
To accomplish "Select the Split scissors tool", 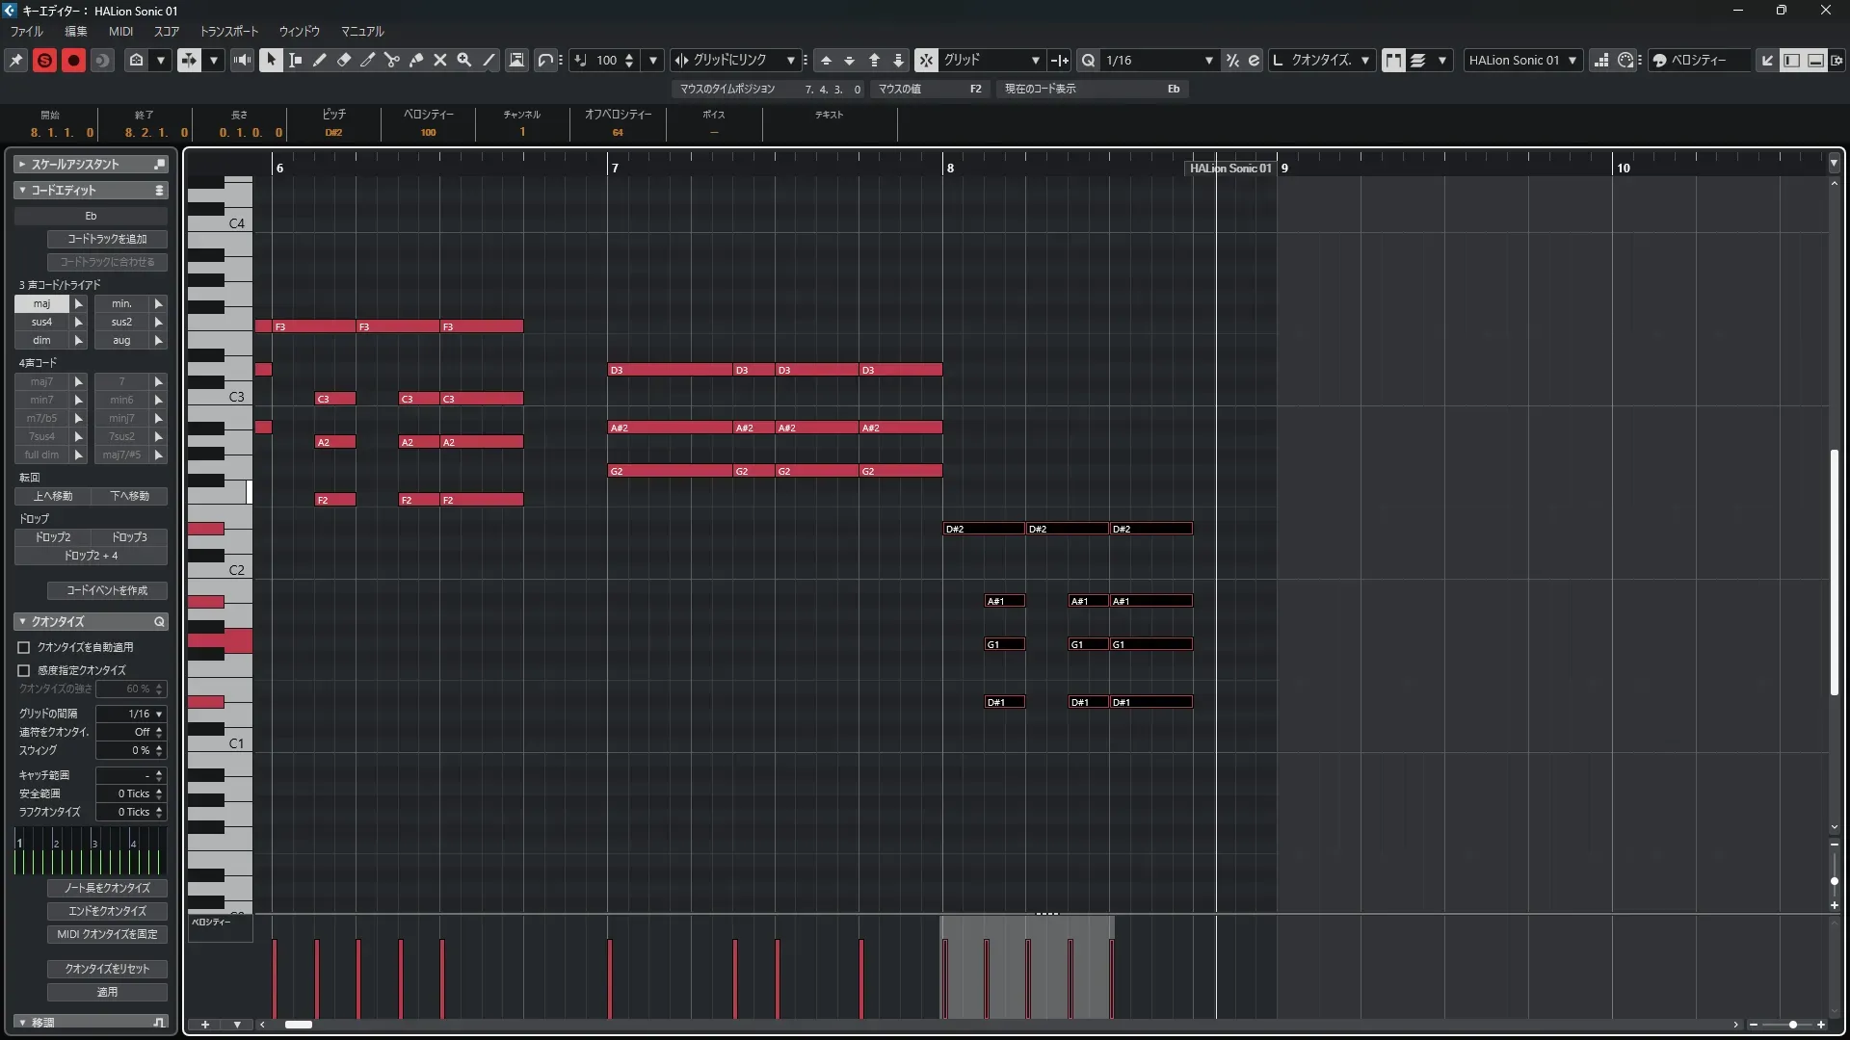I will 392,60.
